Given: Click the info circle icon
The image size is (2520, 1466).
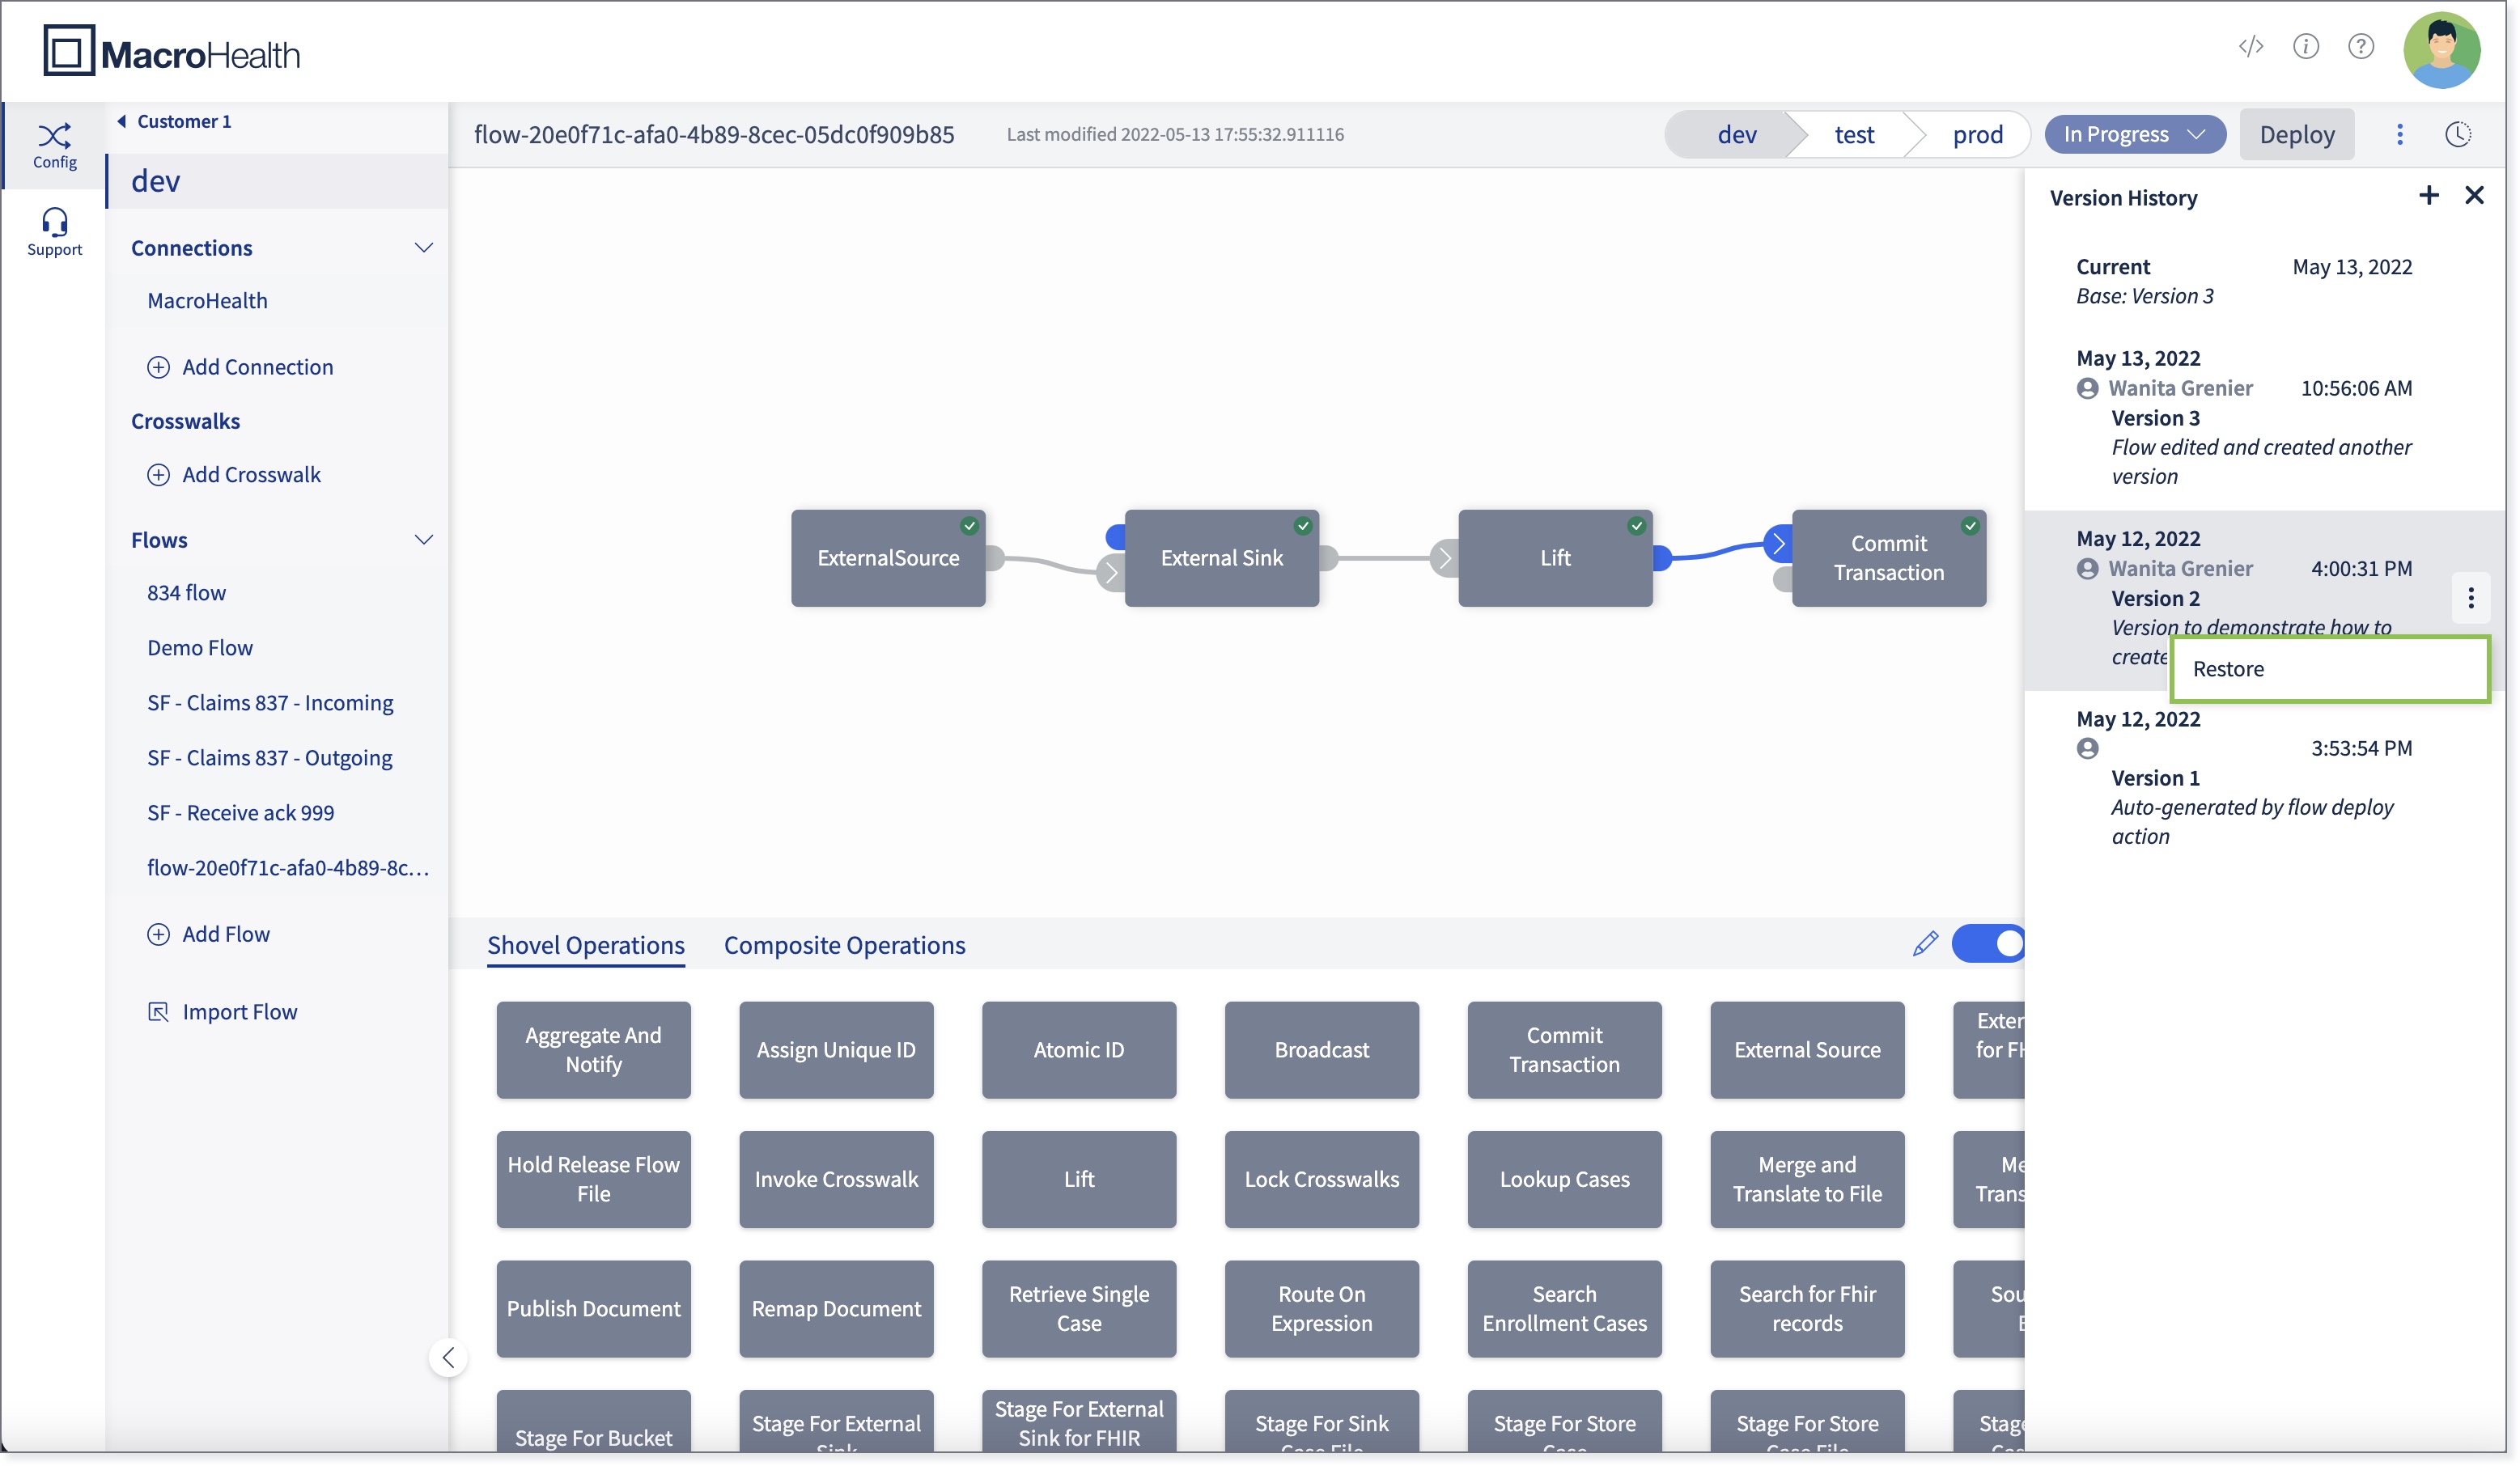Looking at the screenshot, I should (x=2306, y=46).
